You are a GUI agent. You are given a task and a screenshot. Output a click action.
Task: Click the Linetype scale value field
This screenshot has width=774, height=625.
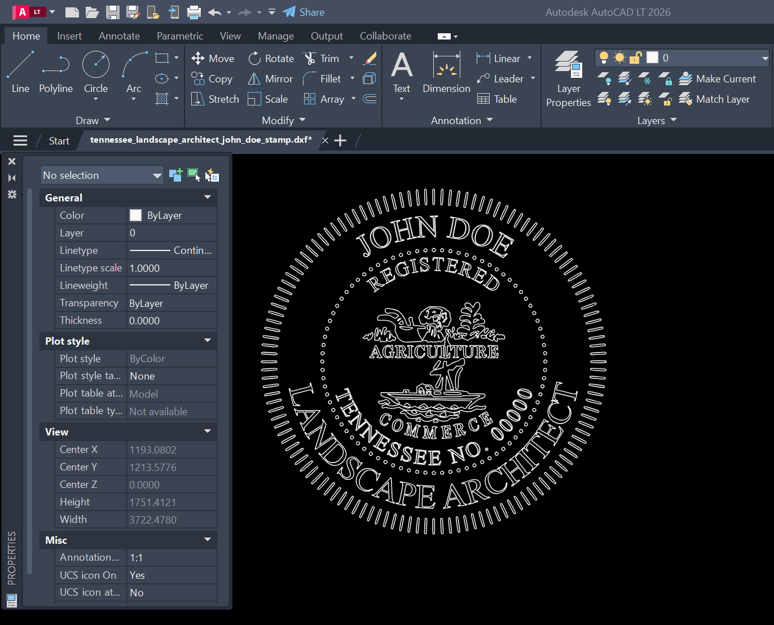coord(172,269)
